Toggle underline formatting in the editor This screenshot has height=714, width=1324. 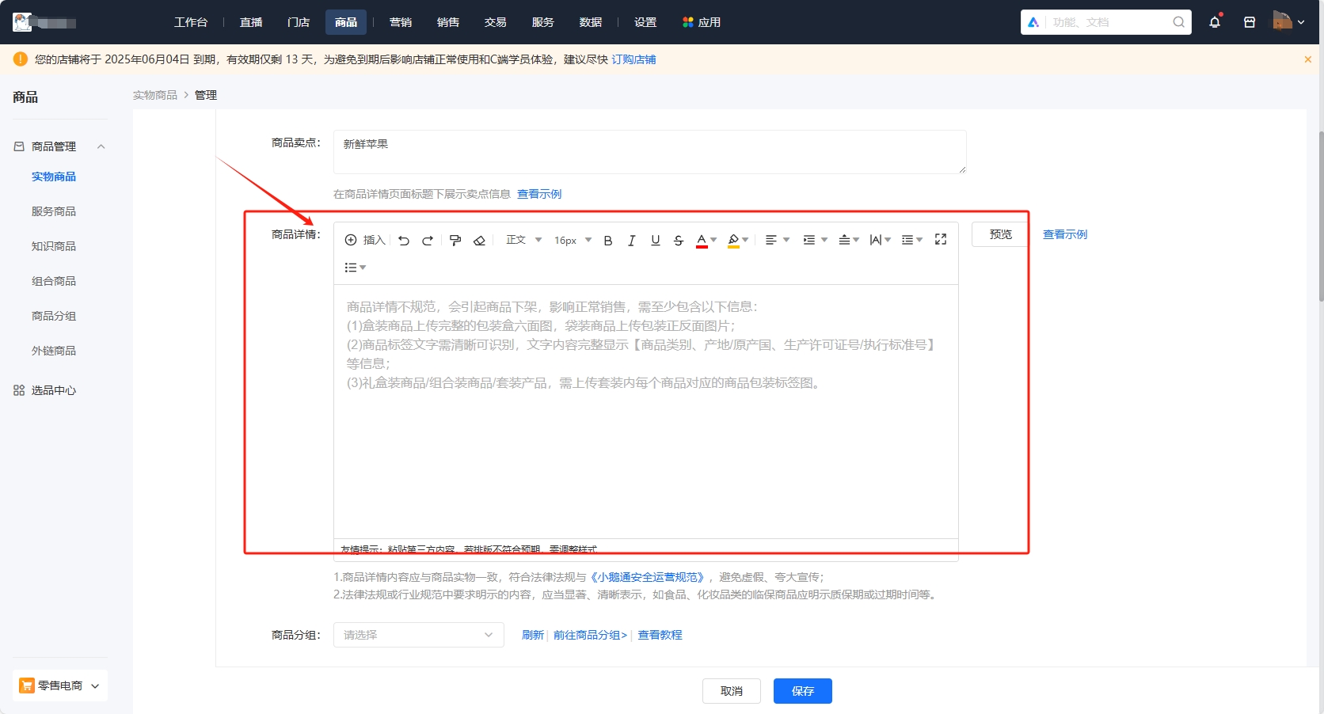tap(655, 240)
